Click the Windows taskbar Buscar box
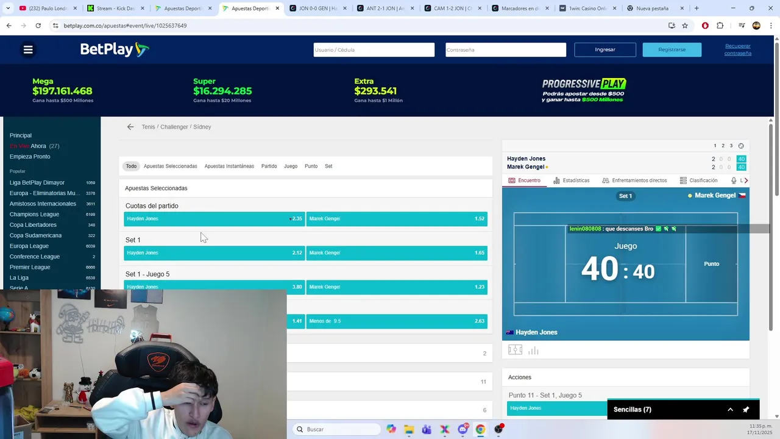Viewport: 780px width, 439px height. [336, 429]
